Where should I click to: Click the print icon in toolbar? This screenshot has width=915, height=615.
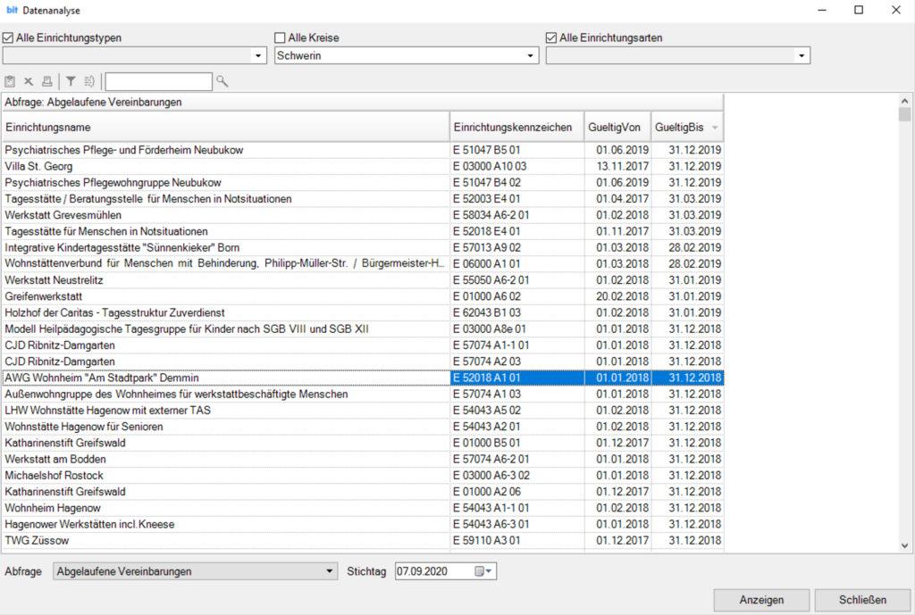point(46,81)
